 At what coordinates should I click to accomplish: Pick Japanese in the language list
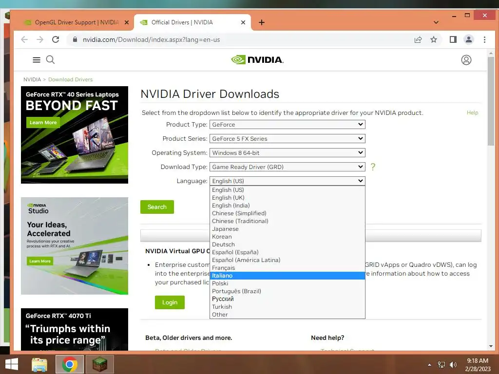pos(287,229)
